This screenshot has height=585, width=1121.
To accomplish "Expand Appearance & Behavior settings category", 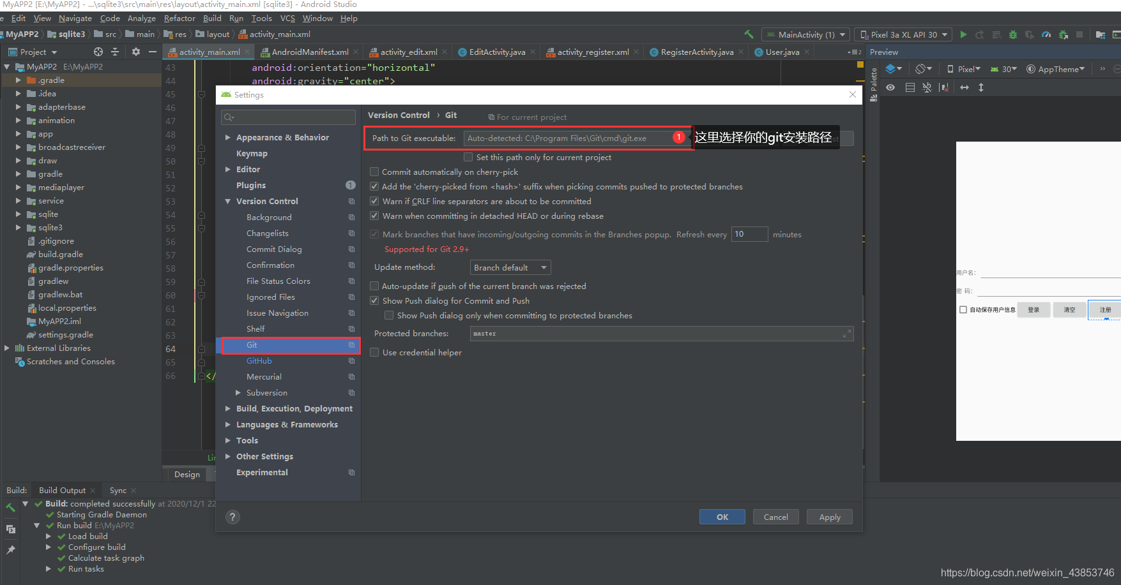I will [227, 137].
